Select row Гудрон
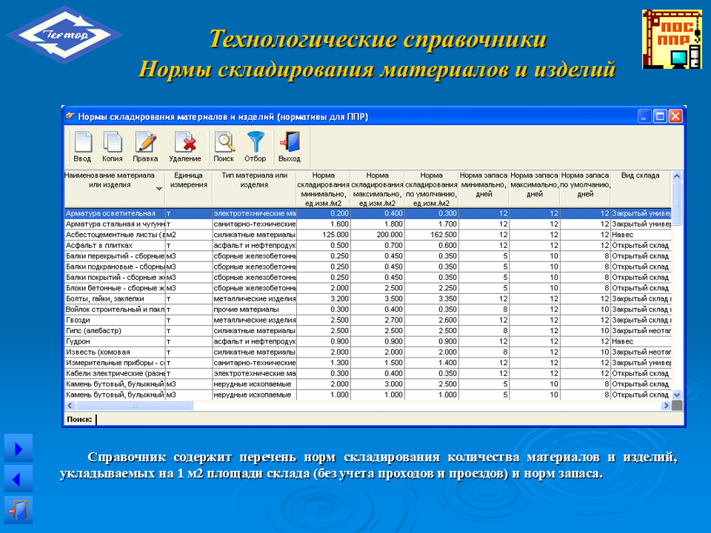Image resolution: width=711 pixels, height=533 pixels. (368, 341)
